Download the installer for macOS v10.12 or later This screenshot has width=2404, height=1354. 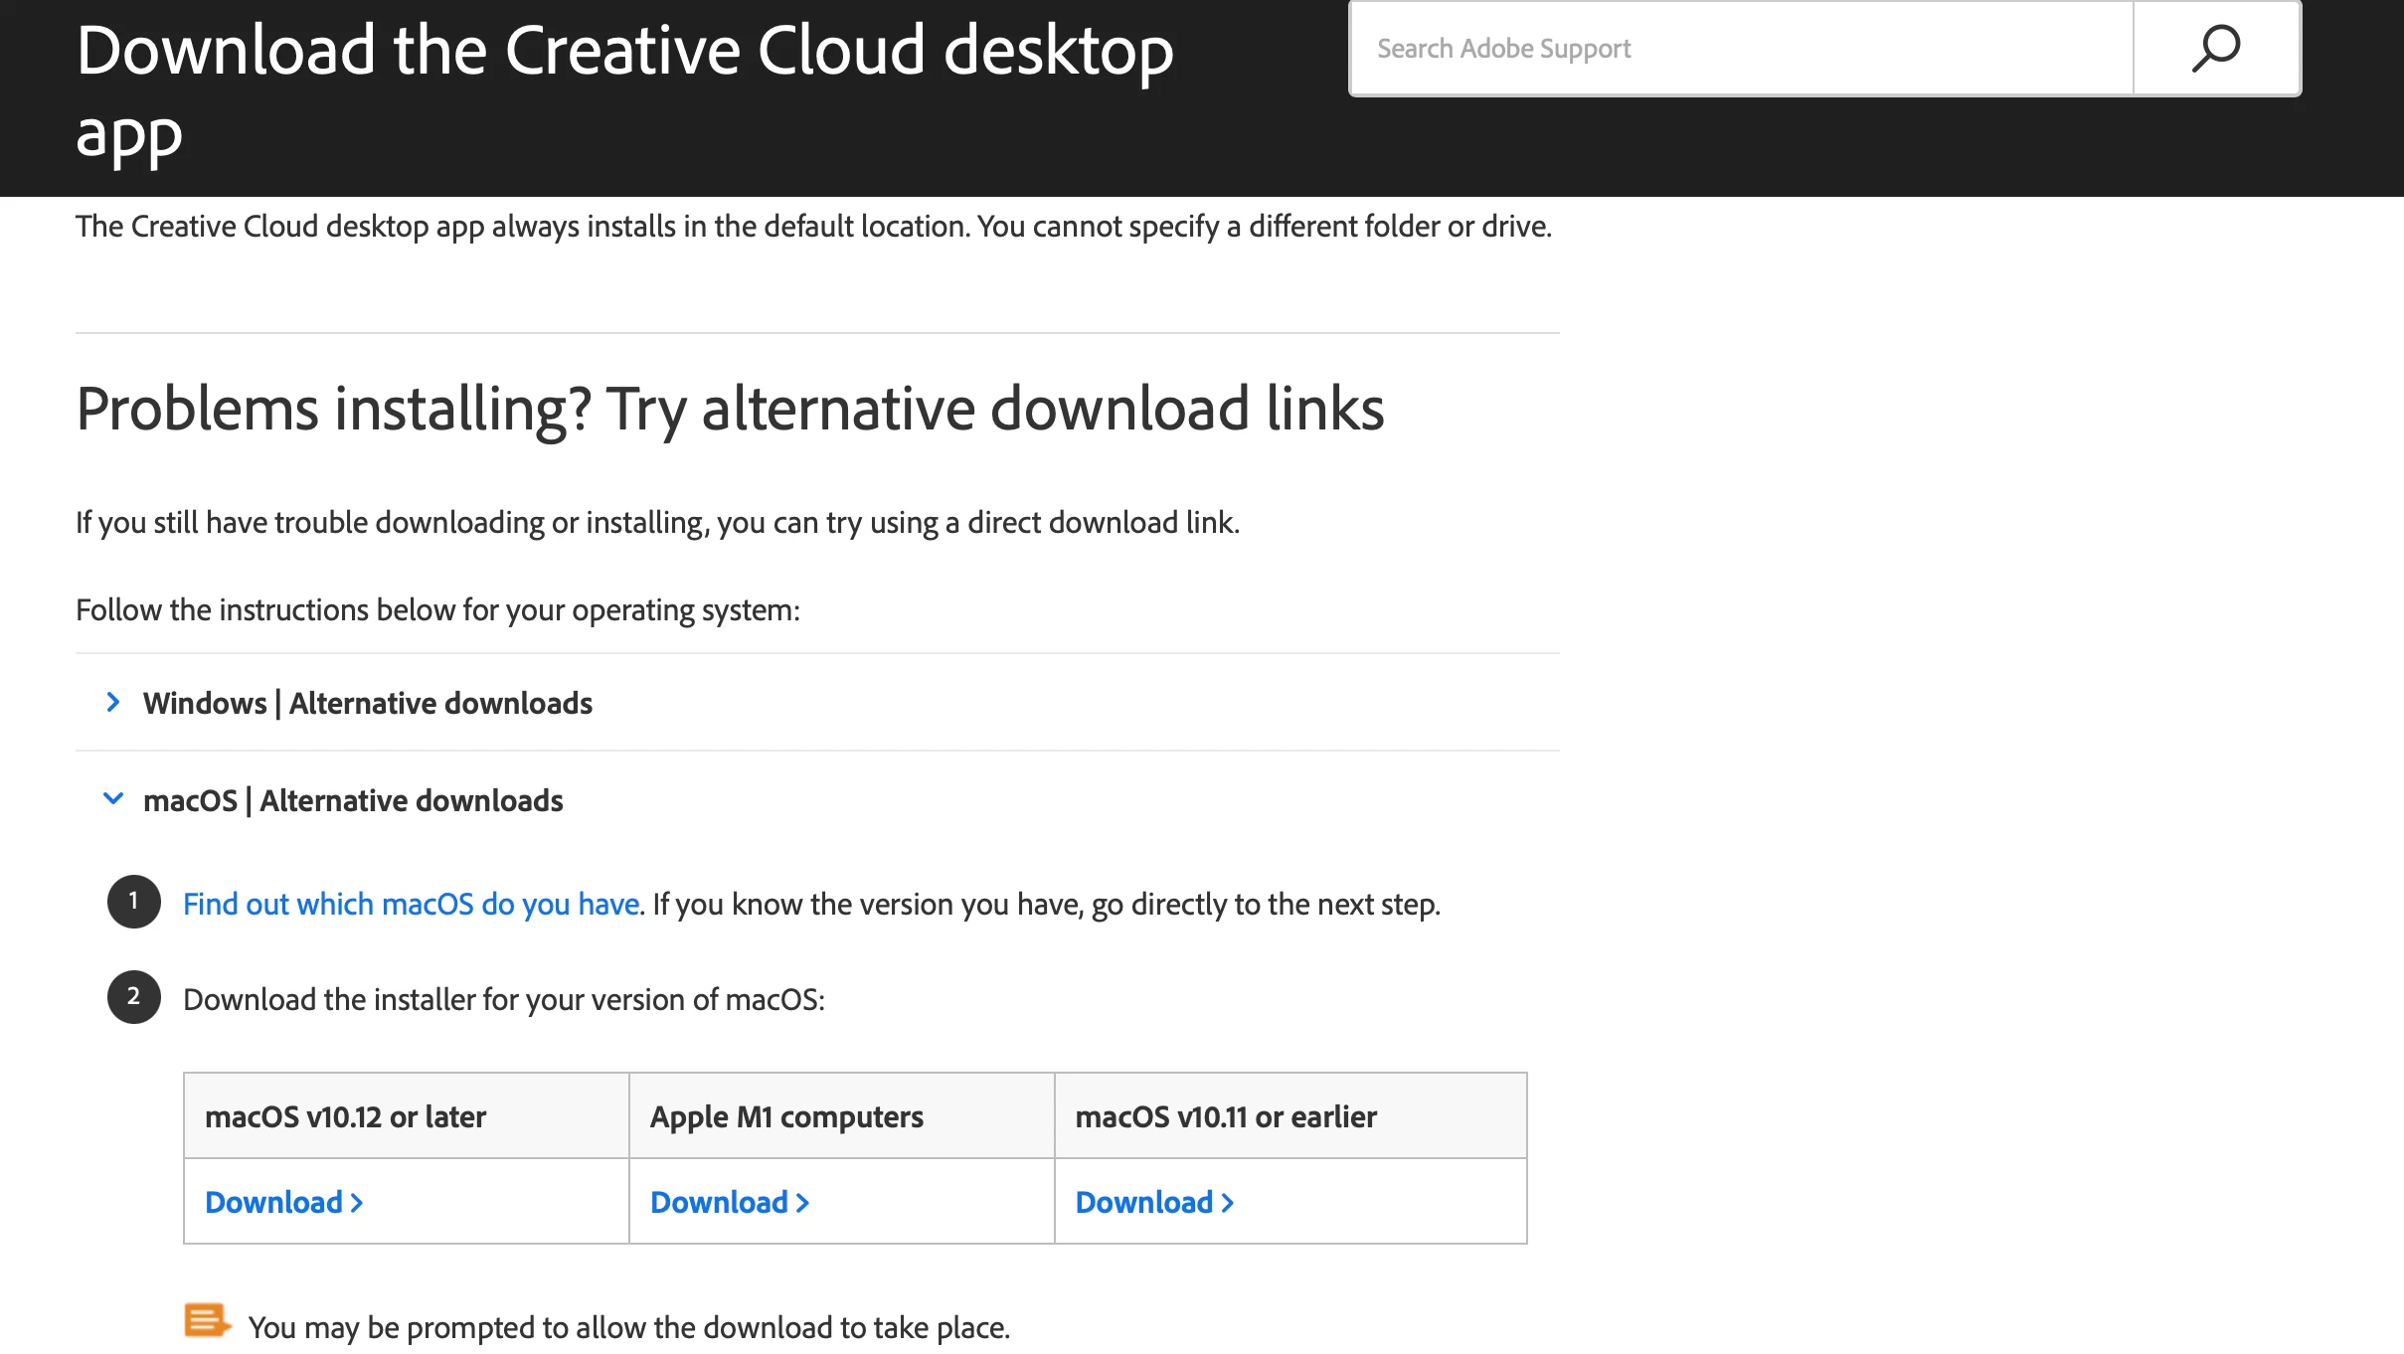(x=274, y=1202)
